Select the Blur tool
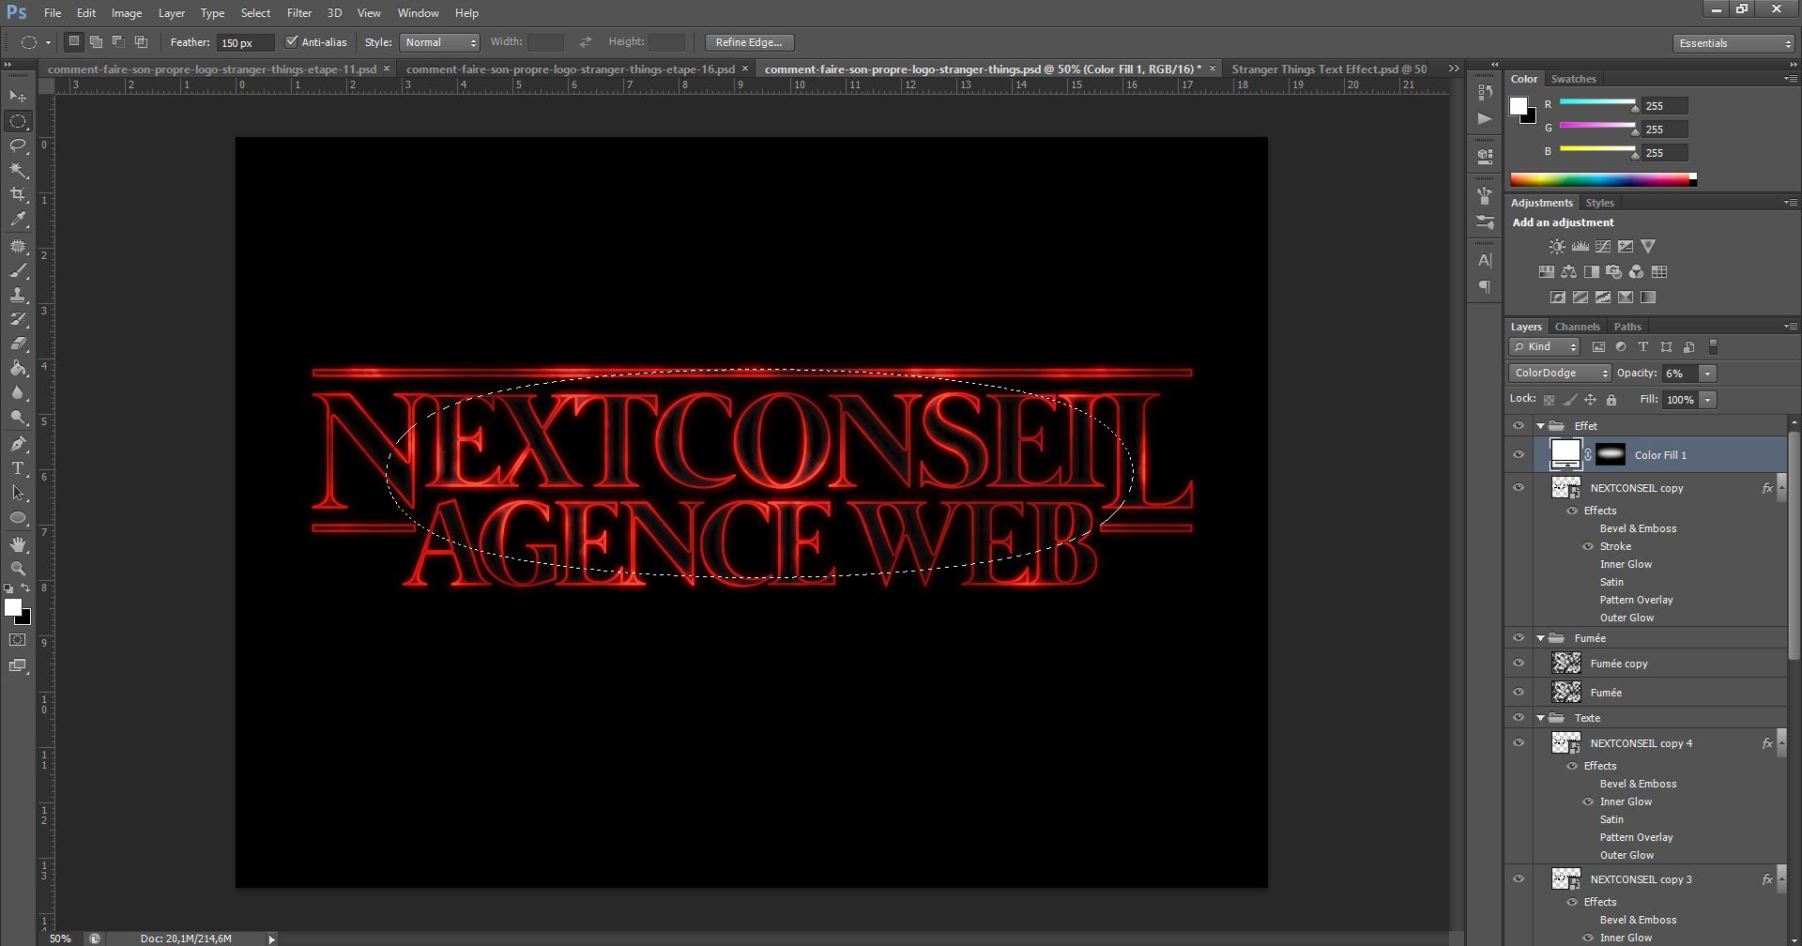Viewport: 1802px width, 946px height. (18, 392)
